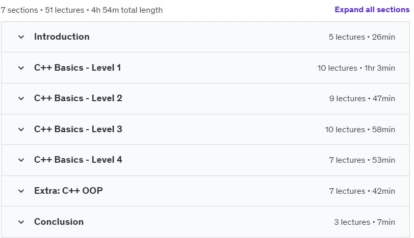Expand Extra: C++ OOP chevron
This screenshot has width=414, height=238.
click(21, 191)
